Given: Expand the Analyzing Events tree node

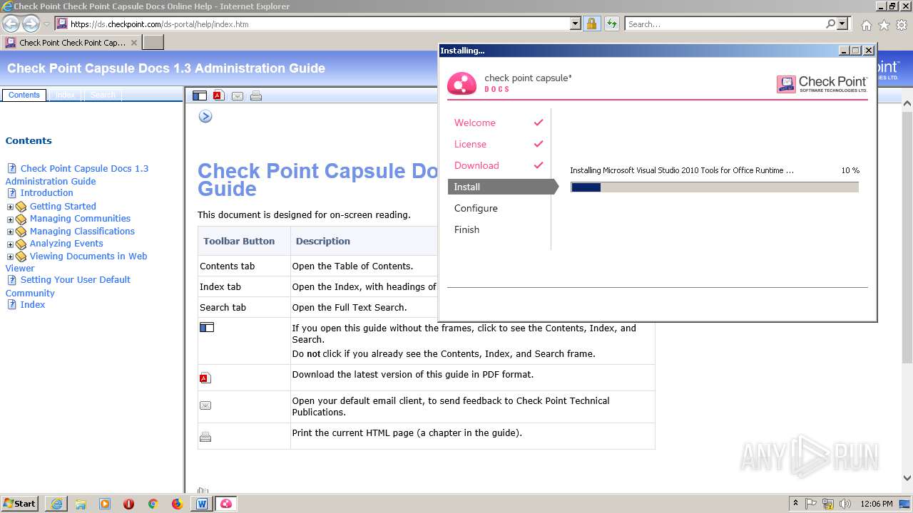Looking at the screenshot, I should pos(10,244).
